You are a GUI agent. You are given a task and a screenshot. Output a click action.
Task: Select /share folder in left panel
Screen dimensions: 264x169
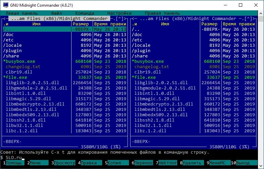click(65, 56)
